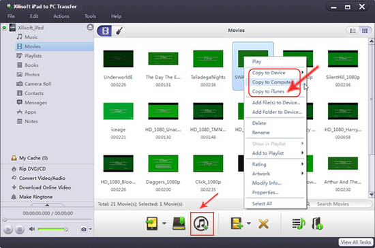Open the Tools menu
Viewport: 375px width, 248px height.
pos(90,16)
